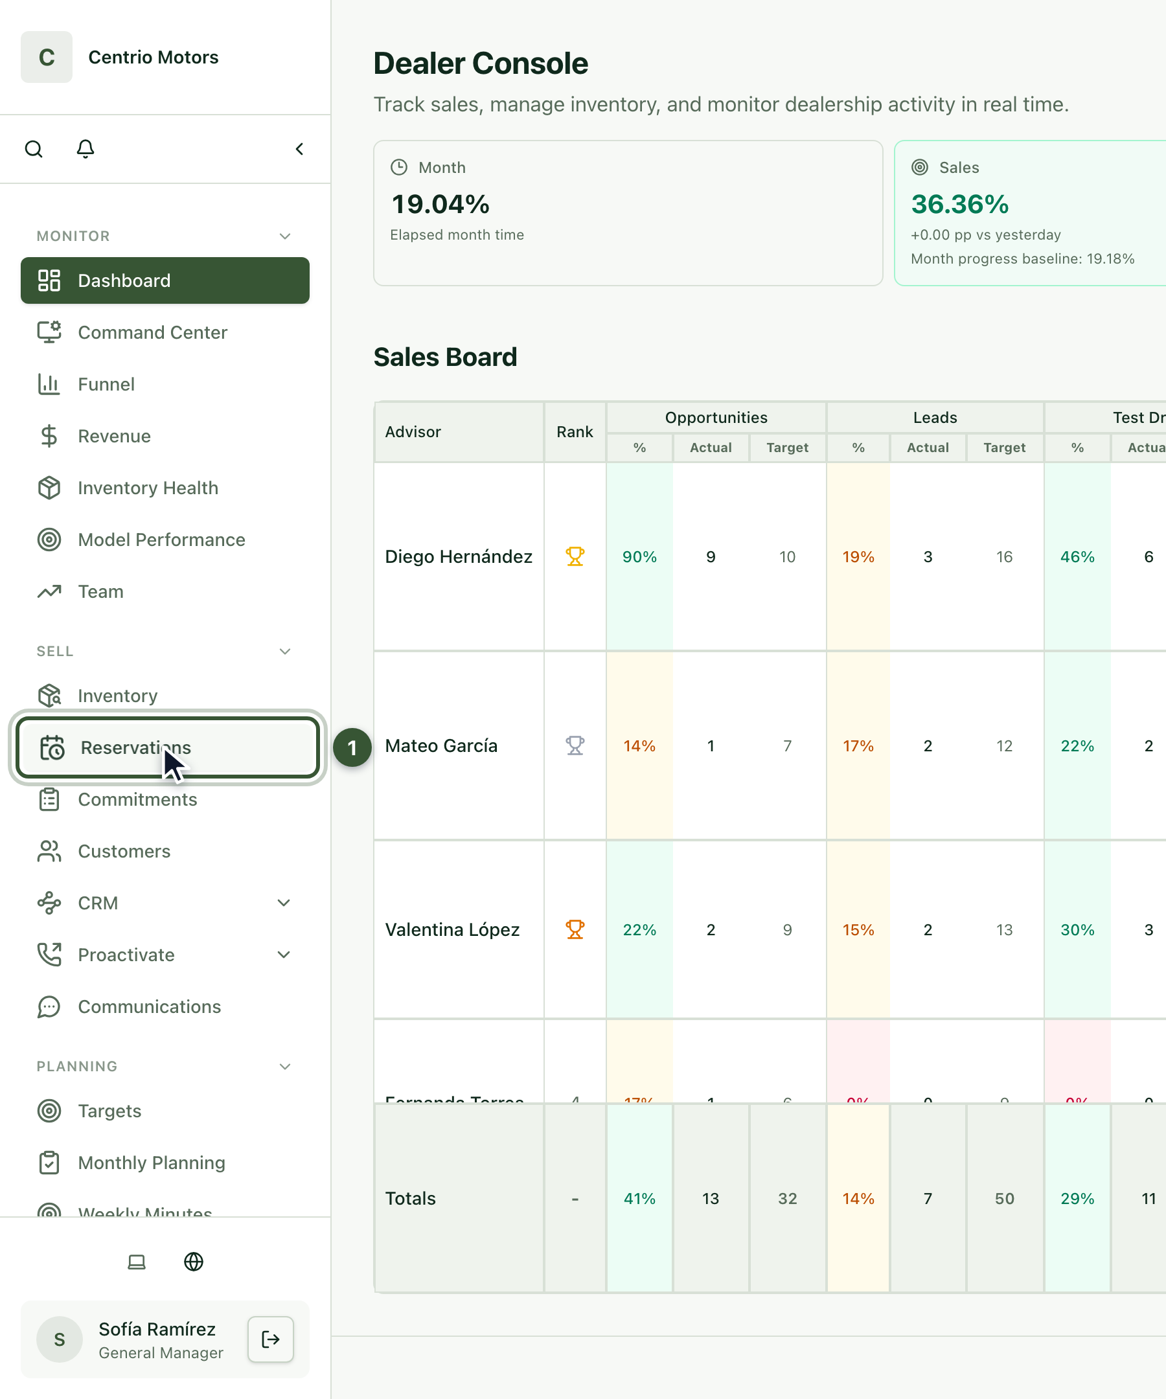The height and width of the screenshot is (1399, 1166).
Task: Click the Centrio Motors logo badge
Action: pyautogui.click(x=47, y=57)
